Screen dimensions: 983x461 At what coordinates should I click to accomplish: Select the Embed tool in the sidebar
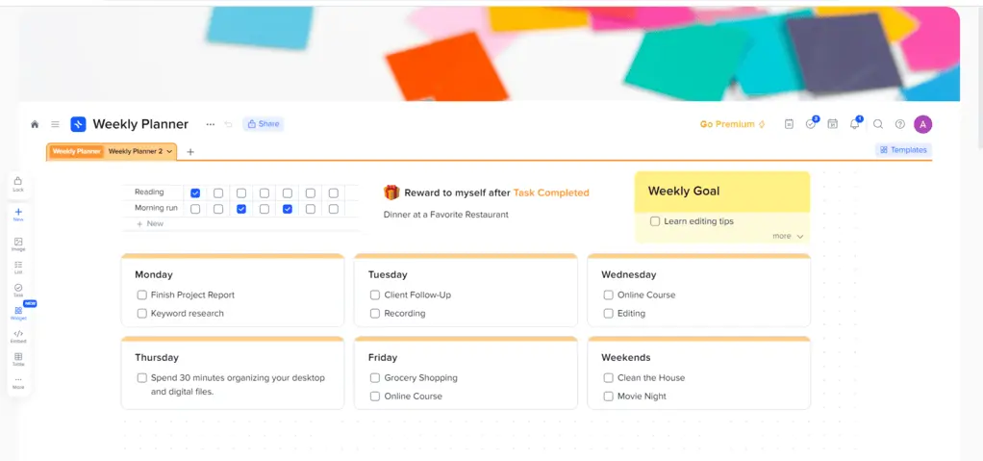18,337
